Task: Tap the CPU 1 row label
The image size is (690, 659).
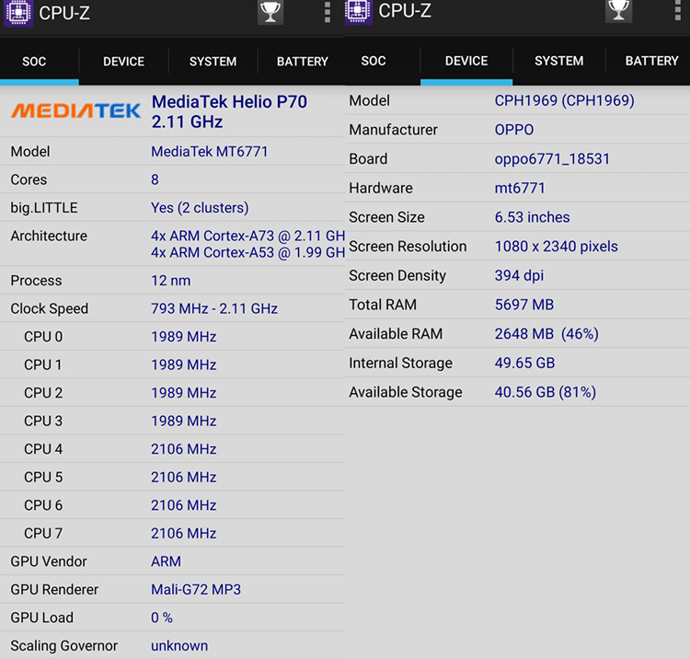Action: (x=43, y=365)
